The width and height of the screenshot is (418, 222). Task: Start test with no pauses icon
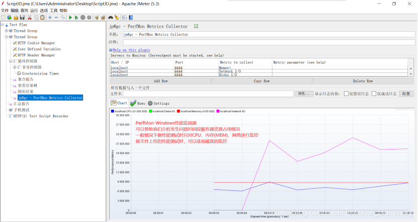[77, 18]
